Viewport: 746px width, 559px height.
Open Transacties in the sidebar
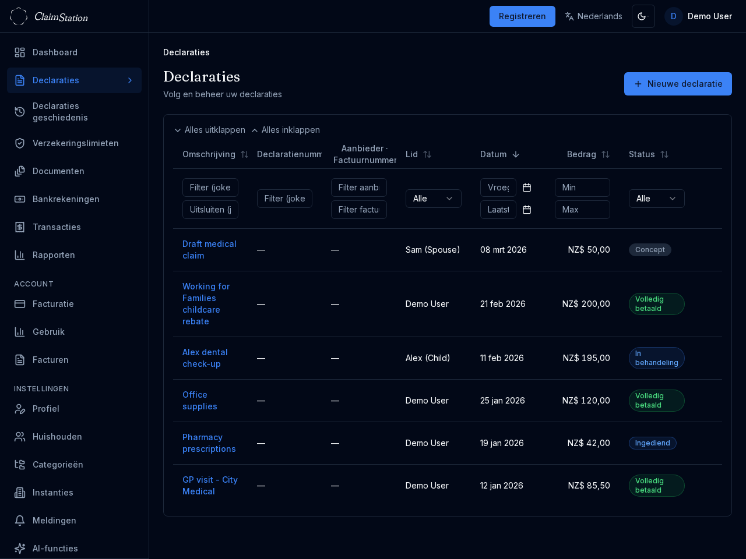(57, 227)
